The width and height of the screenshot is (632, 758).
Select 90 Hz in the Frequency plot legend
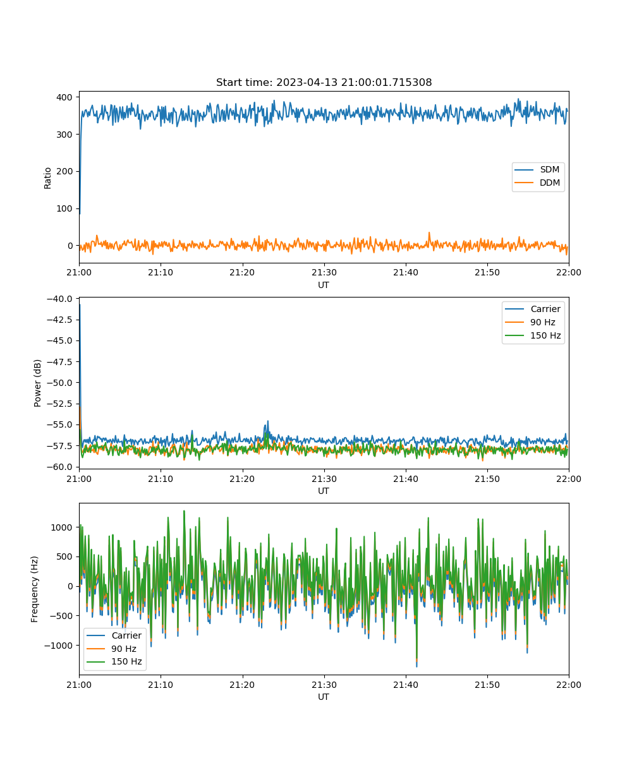(x=125, y=649)
